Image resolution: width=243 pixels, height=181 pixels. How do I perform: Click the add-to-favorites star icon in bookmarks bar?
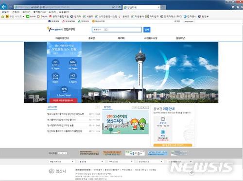2,16
